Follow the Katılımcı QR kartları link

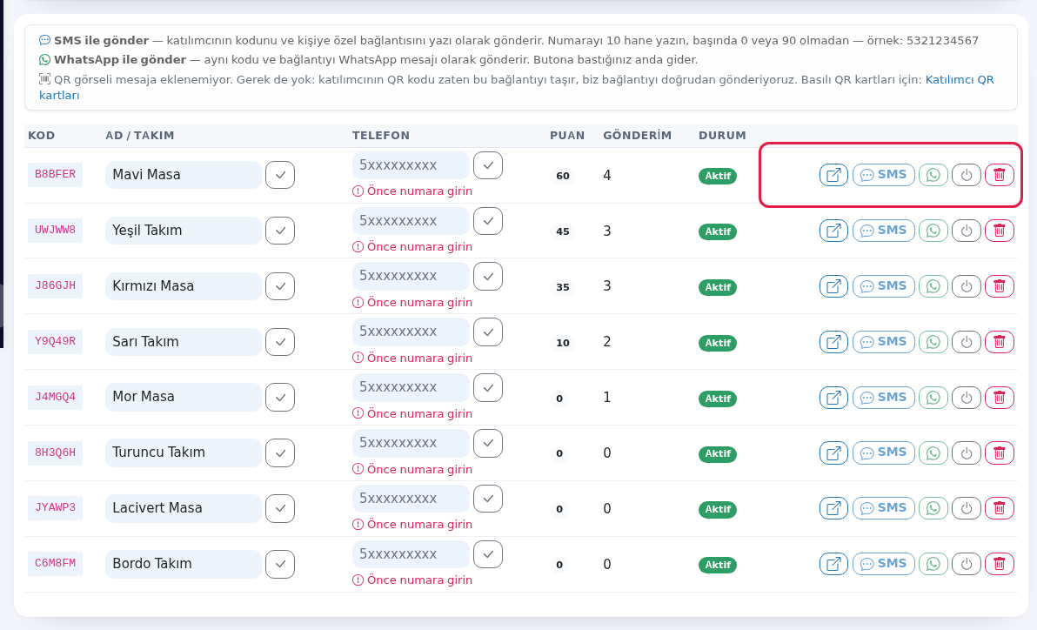click(x=959, y=79)
